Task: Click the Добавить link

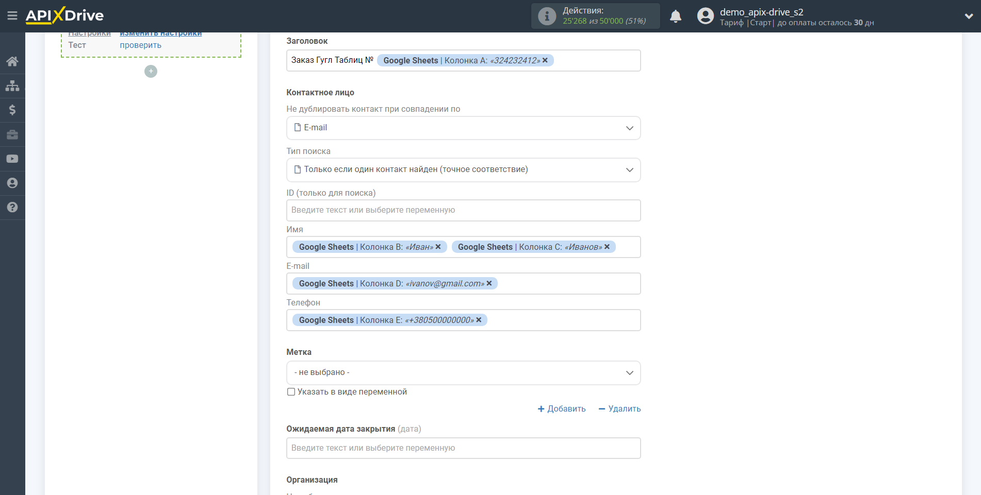Action: point(561,408)
